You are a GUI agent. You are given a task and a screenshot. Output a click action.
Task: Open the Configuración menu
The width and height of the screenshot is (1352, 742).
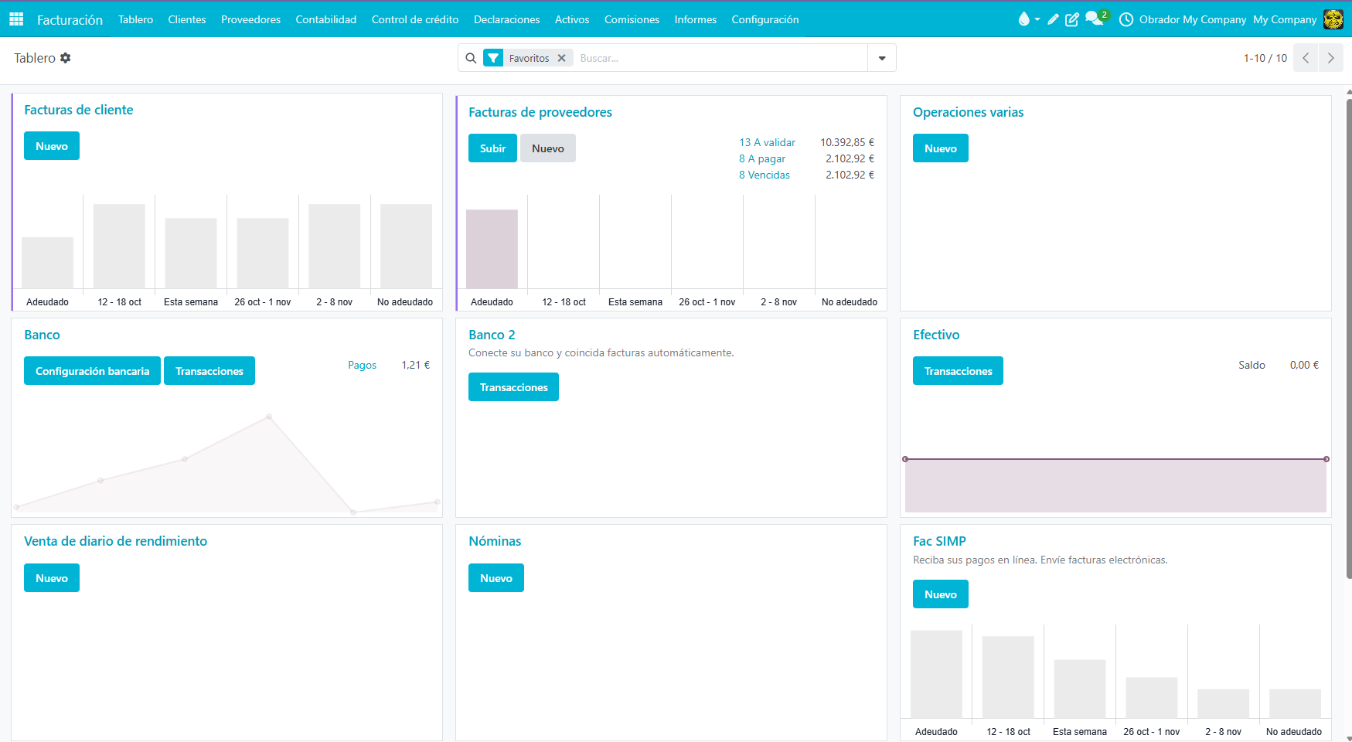pos(765,19)
